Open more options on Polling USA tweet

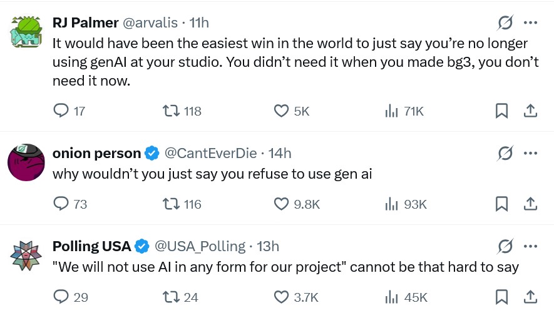point(530,246)
